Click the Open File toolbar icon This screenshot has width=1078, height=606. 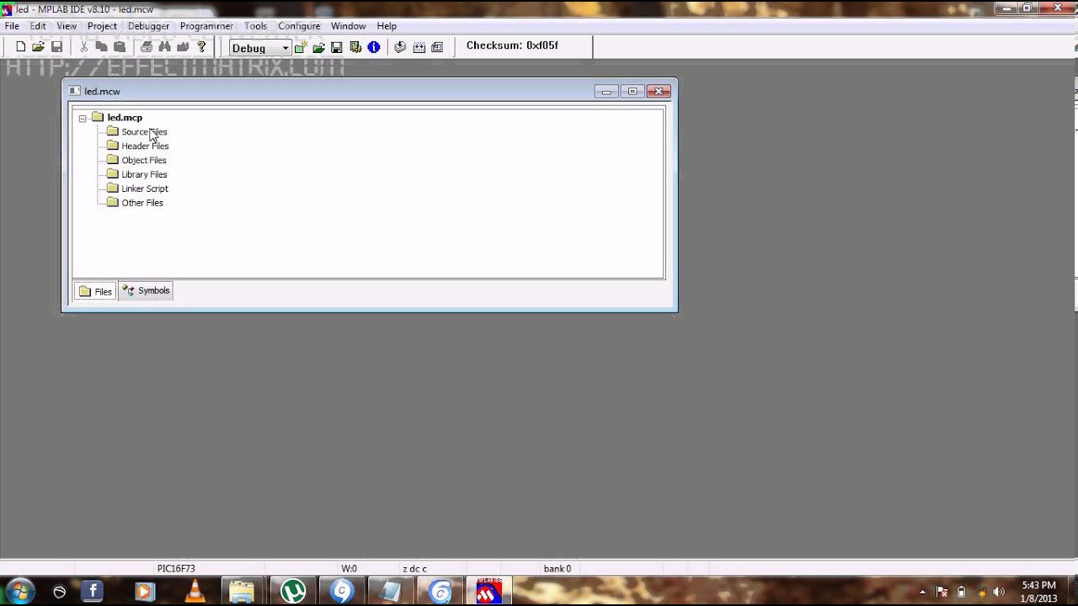point(38,47)
